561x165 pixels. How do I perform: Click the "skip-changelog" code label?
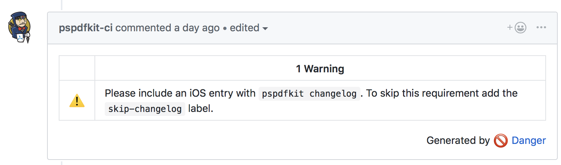(x=145, y=109)
